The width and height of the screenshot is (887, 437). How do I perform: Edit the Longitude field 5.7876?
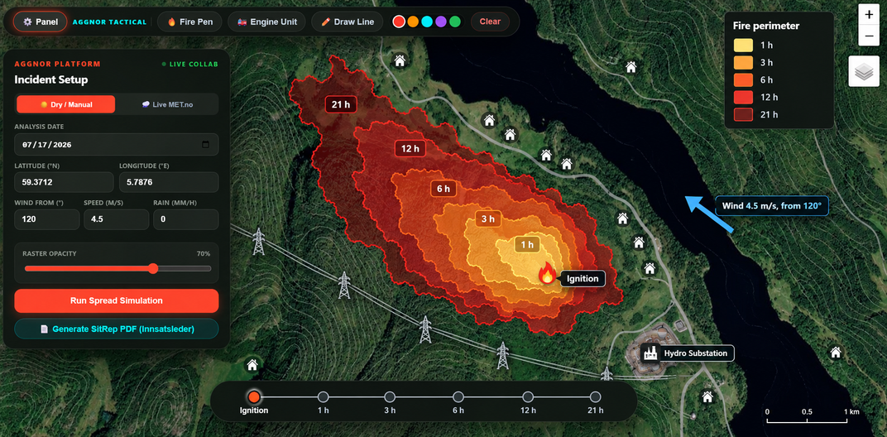169,182
